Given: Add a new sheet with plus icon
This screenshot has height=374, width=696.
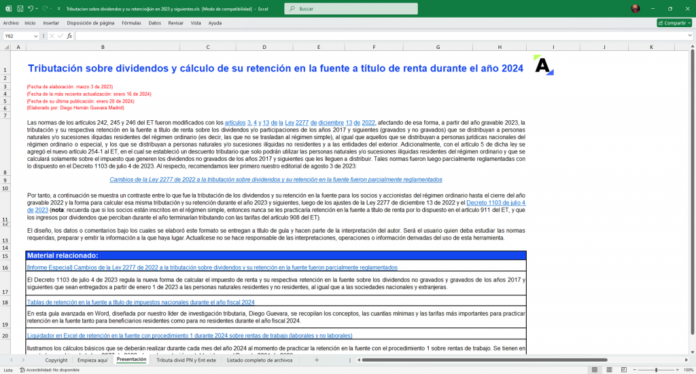Looking at the screenshot, I should pyautogui.click(x=317, y=360).
